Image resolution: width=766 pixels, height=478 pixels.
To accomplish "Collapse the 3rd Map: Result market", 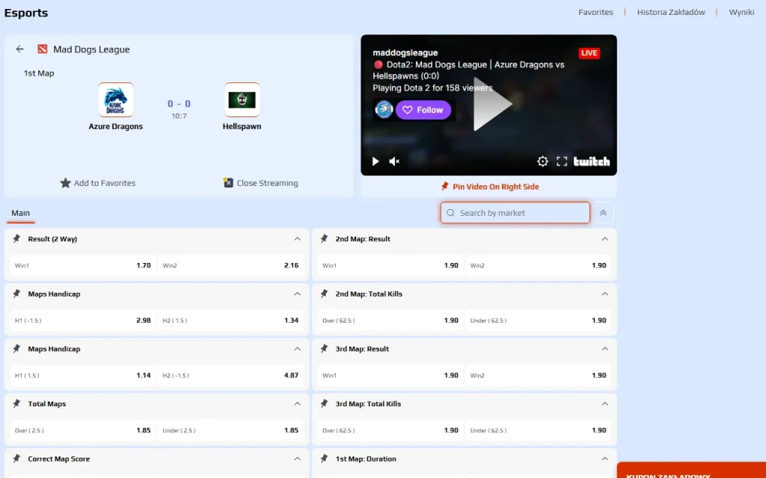I will click(604, 349).
